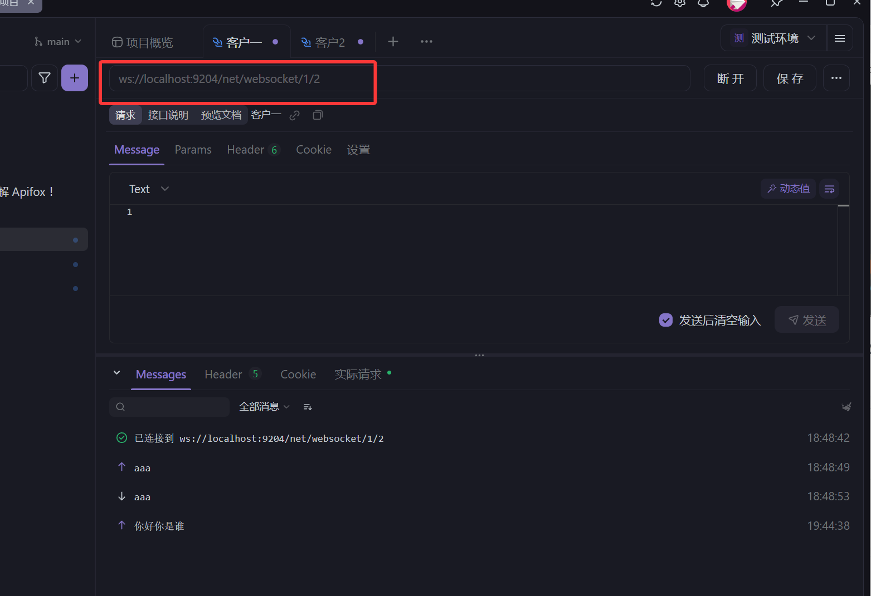Open 全部消息 message filter dropdown

(x=264, y=407)
